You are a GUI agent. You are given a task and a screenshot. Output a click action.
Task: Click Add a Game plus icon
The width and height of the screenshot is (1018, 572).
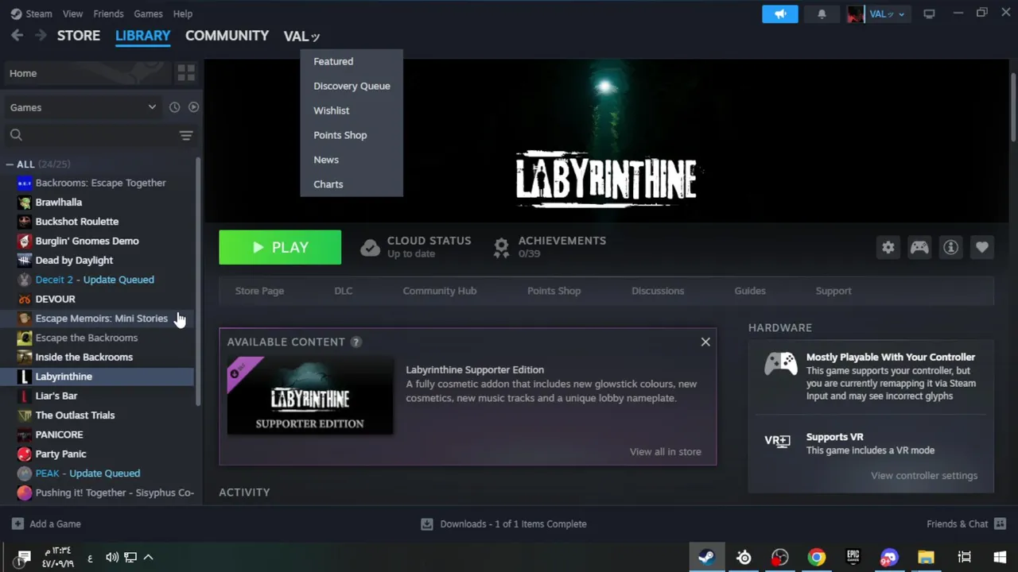point(17,524)
